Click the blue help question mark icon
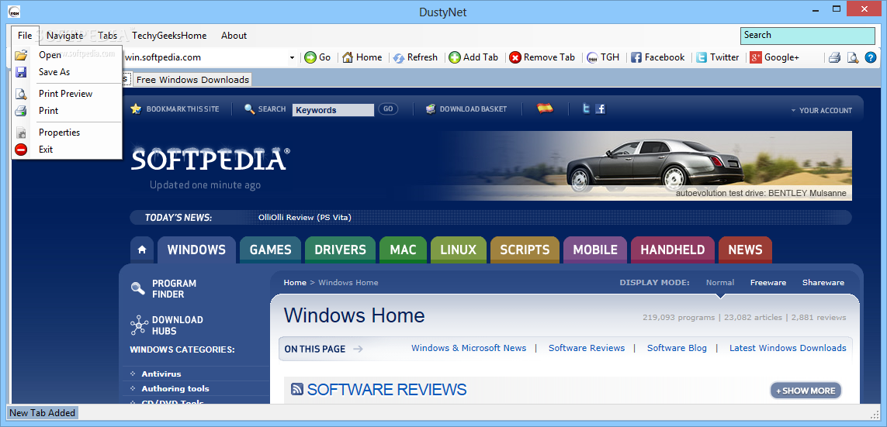 (x=871, y=57)
